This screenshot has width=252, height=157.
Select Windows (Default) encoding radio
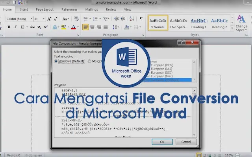coord(56,61)
